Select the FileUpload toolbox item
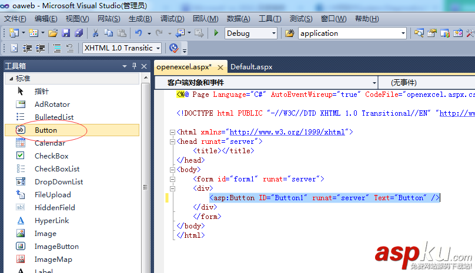 (x=72, y=195)
